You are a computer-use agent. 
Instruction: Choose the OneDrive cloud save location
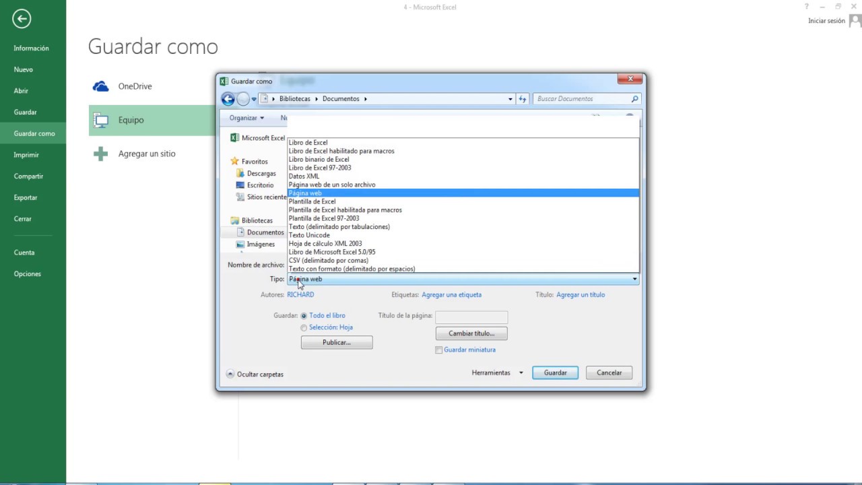pyautogui.click(x=152, y=86)
